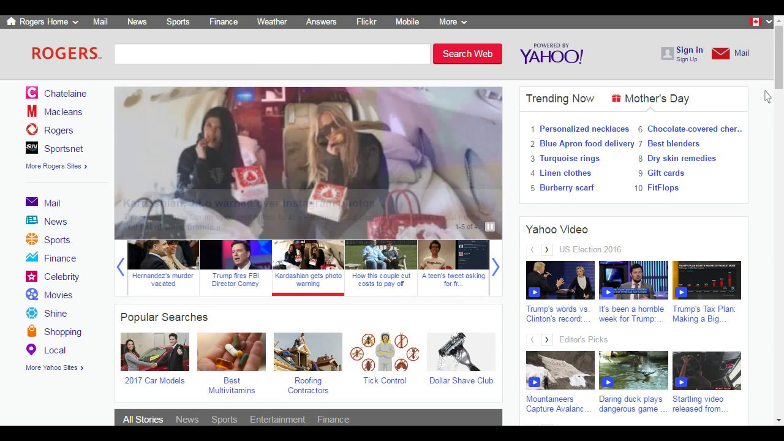
Task: Open the Dollar Shave Club popular search
Action: pos(461,360)
